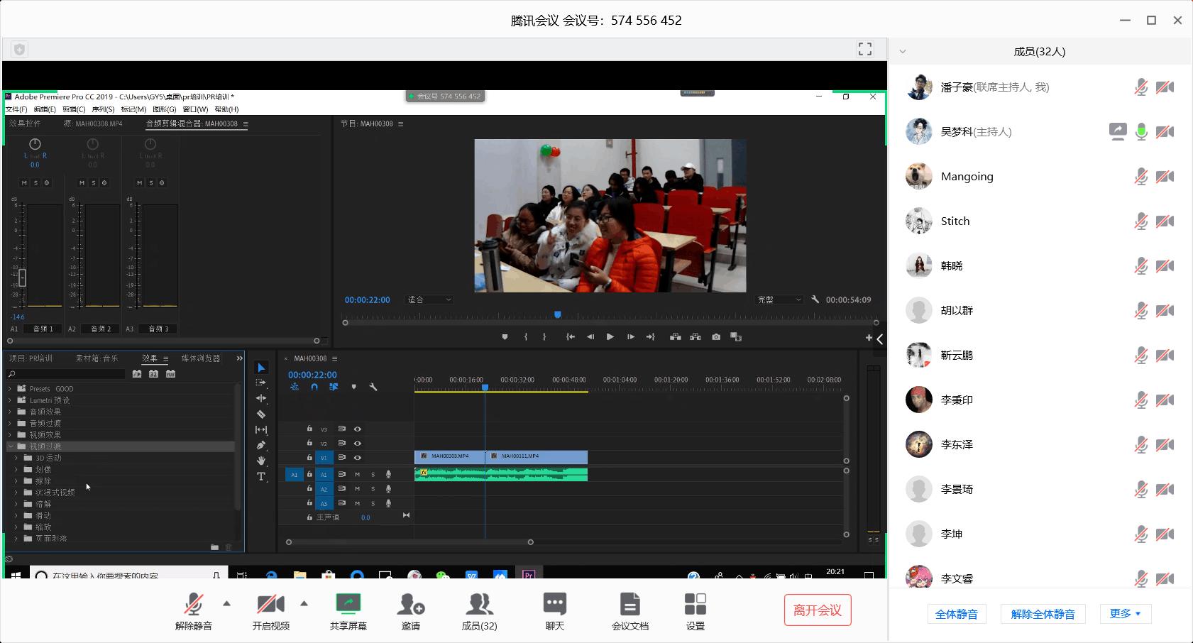The image size is (1193, 643).
Task: Select the Razor tool in Premiere
Action: tap(261, 414)
